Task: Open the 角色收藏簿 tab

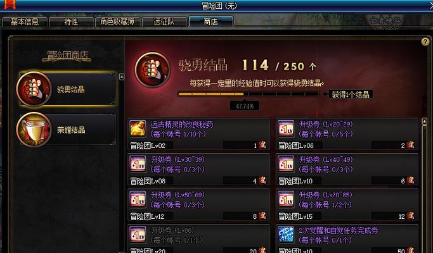Action: tap(118, 22)
